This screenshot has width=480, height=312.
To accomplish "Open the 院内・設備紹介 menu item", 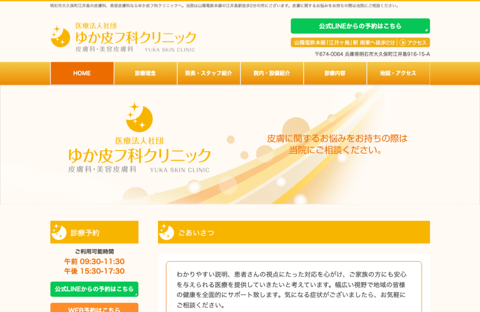I will (x=272, y=73).
